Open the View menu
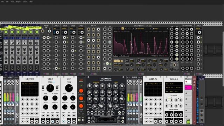The image size is (224, 126). [12, 2]
